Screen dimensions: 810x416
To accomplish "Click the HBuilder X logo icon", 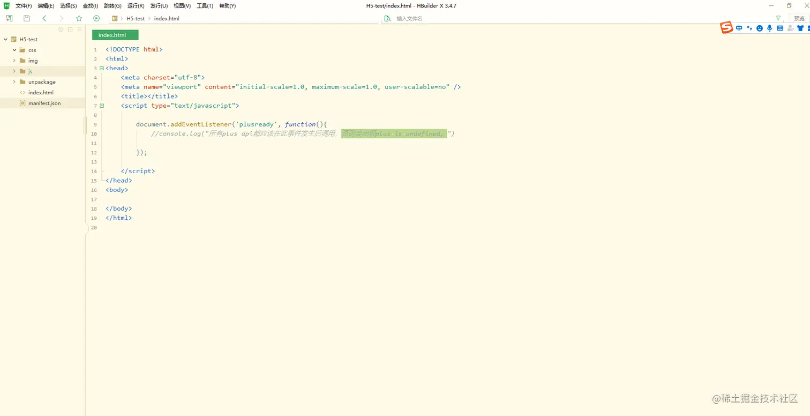I will click(6, 6).
